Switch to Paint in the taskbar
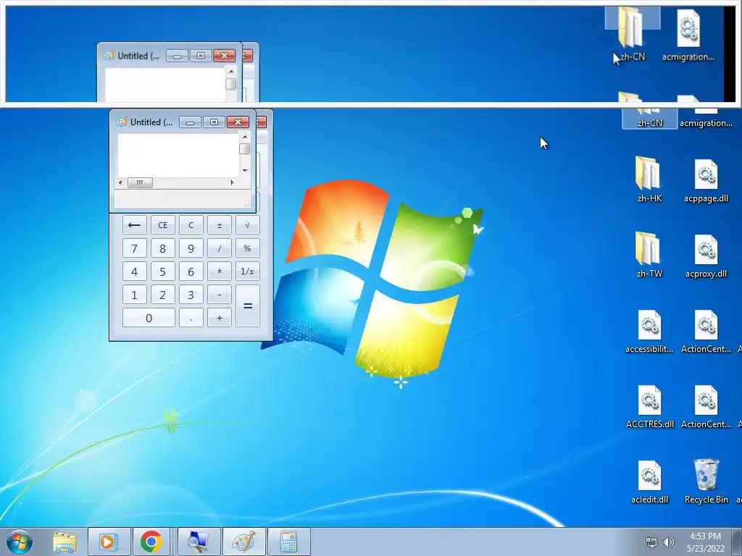Screen dimensions: 742x556 (243, 542)
